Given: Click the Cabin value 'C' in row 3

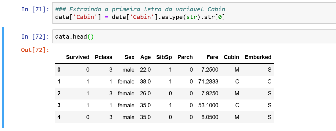Looking at the screenshot, I should pos(237,105).
